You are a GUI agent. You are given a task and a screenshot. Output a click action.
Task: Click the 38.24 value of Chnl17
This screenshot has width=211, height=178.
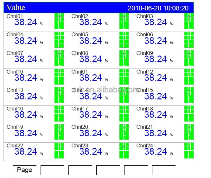point(91,115)
